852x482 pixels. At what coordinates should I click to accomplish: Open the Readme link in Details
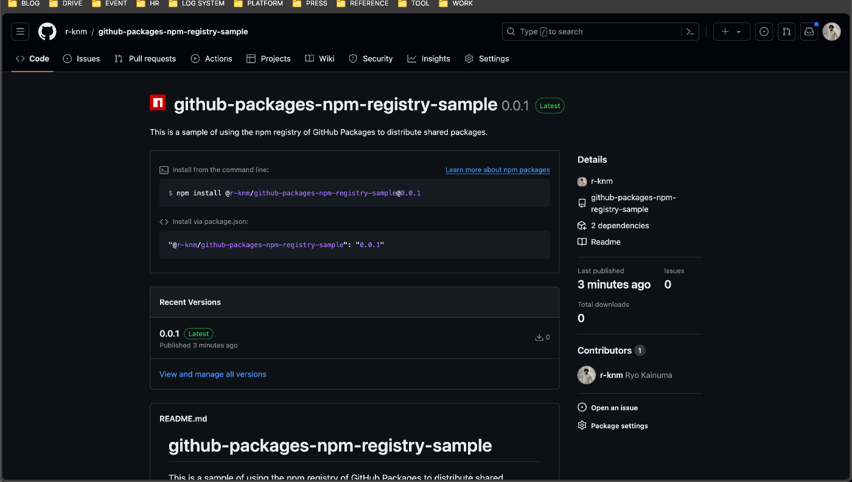point(606,242)
